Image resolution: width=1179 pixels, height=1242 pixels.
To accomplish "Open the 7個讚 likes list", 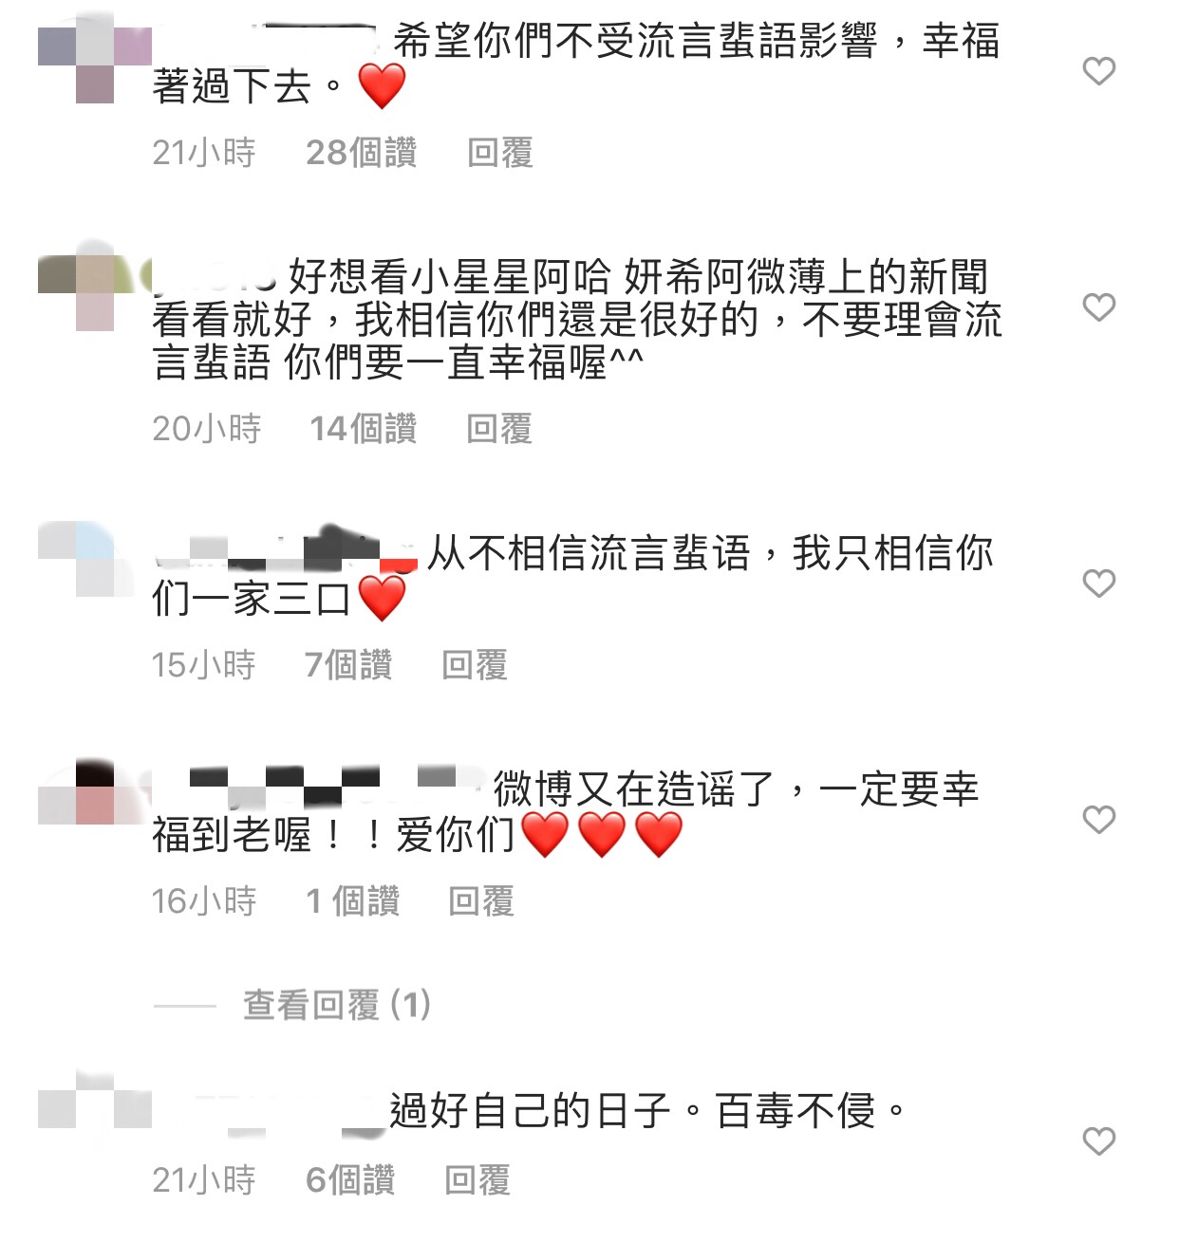I will (x=348, y=664).
